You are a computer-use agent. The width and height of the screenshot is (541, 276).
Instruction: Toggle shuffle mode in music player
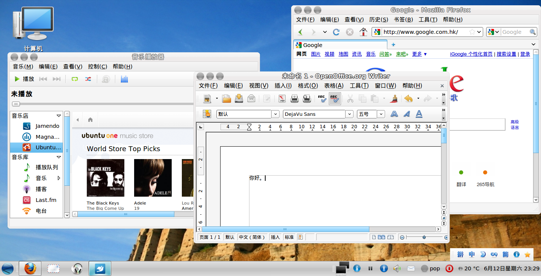(88, 79)
